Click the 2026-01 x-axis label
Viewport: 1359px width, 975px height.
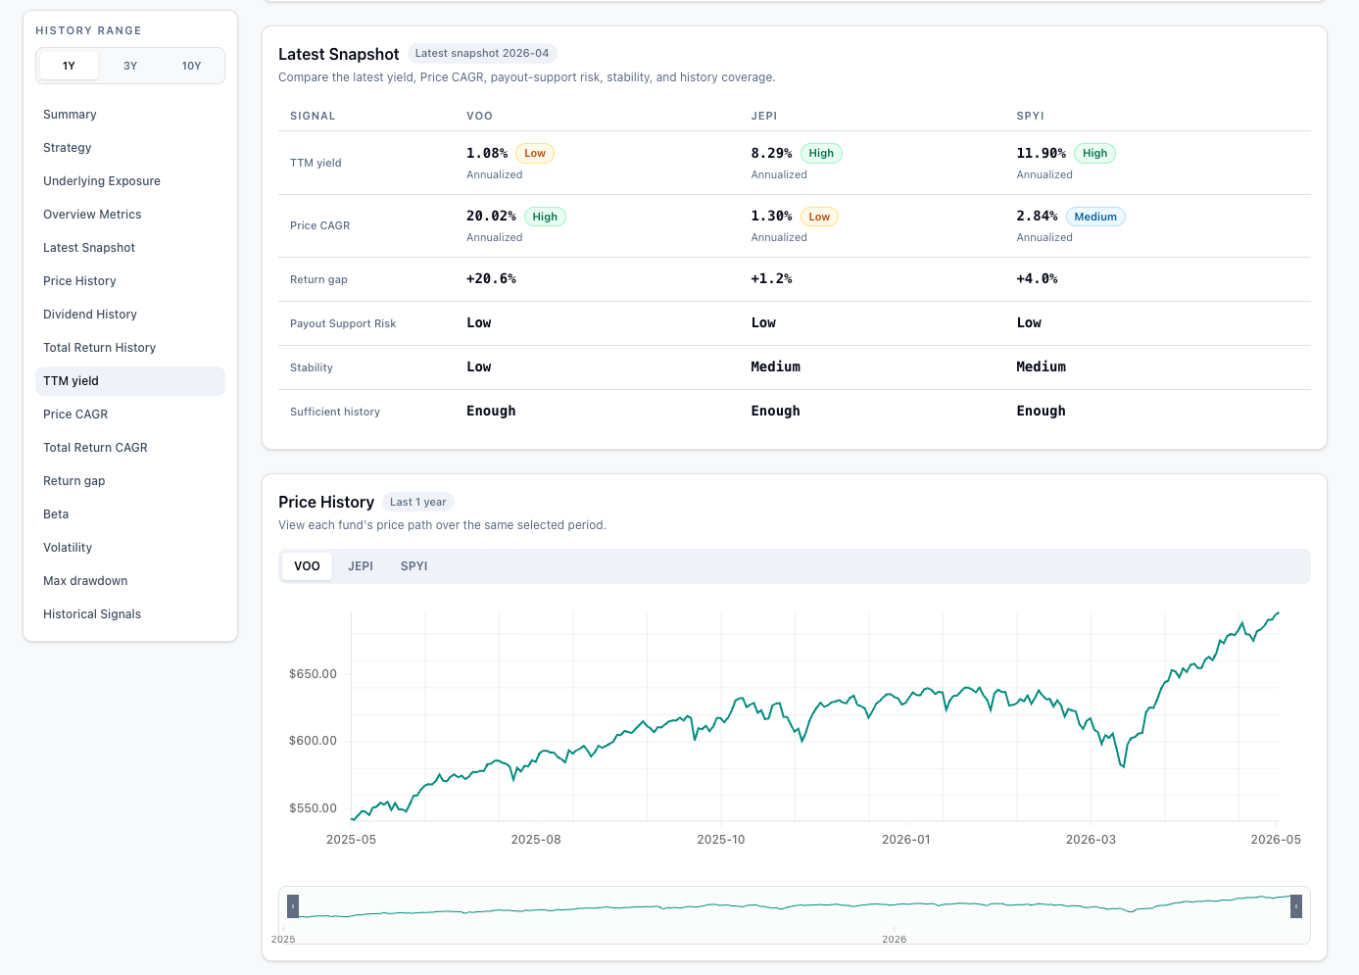(906, 840)
